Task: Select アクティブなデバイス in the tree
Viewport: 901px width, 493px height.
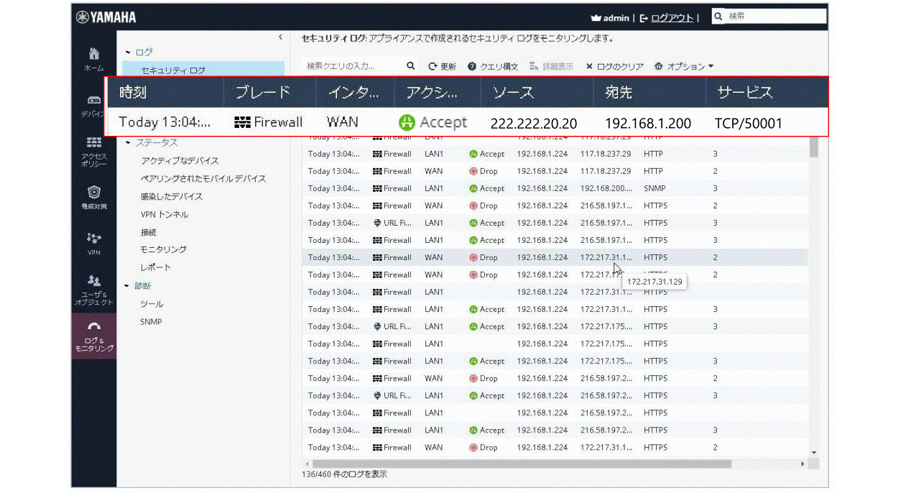Action: 180,161
